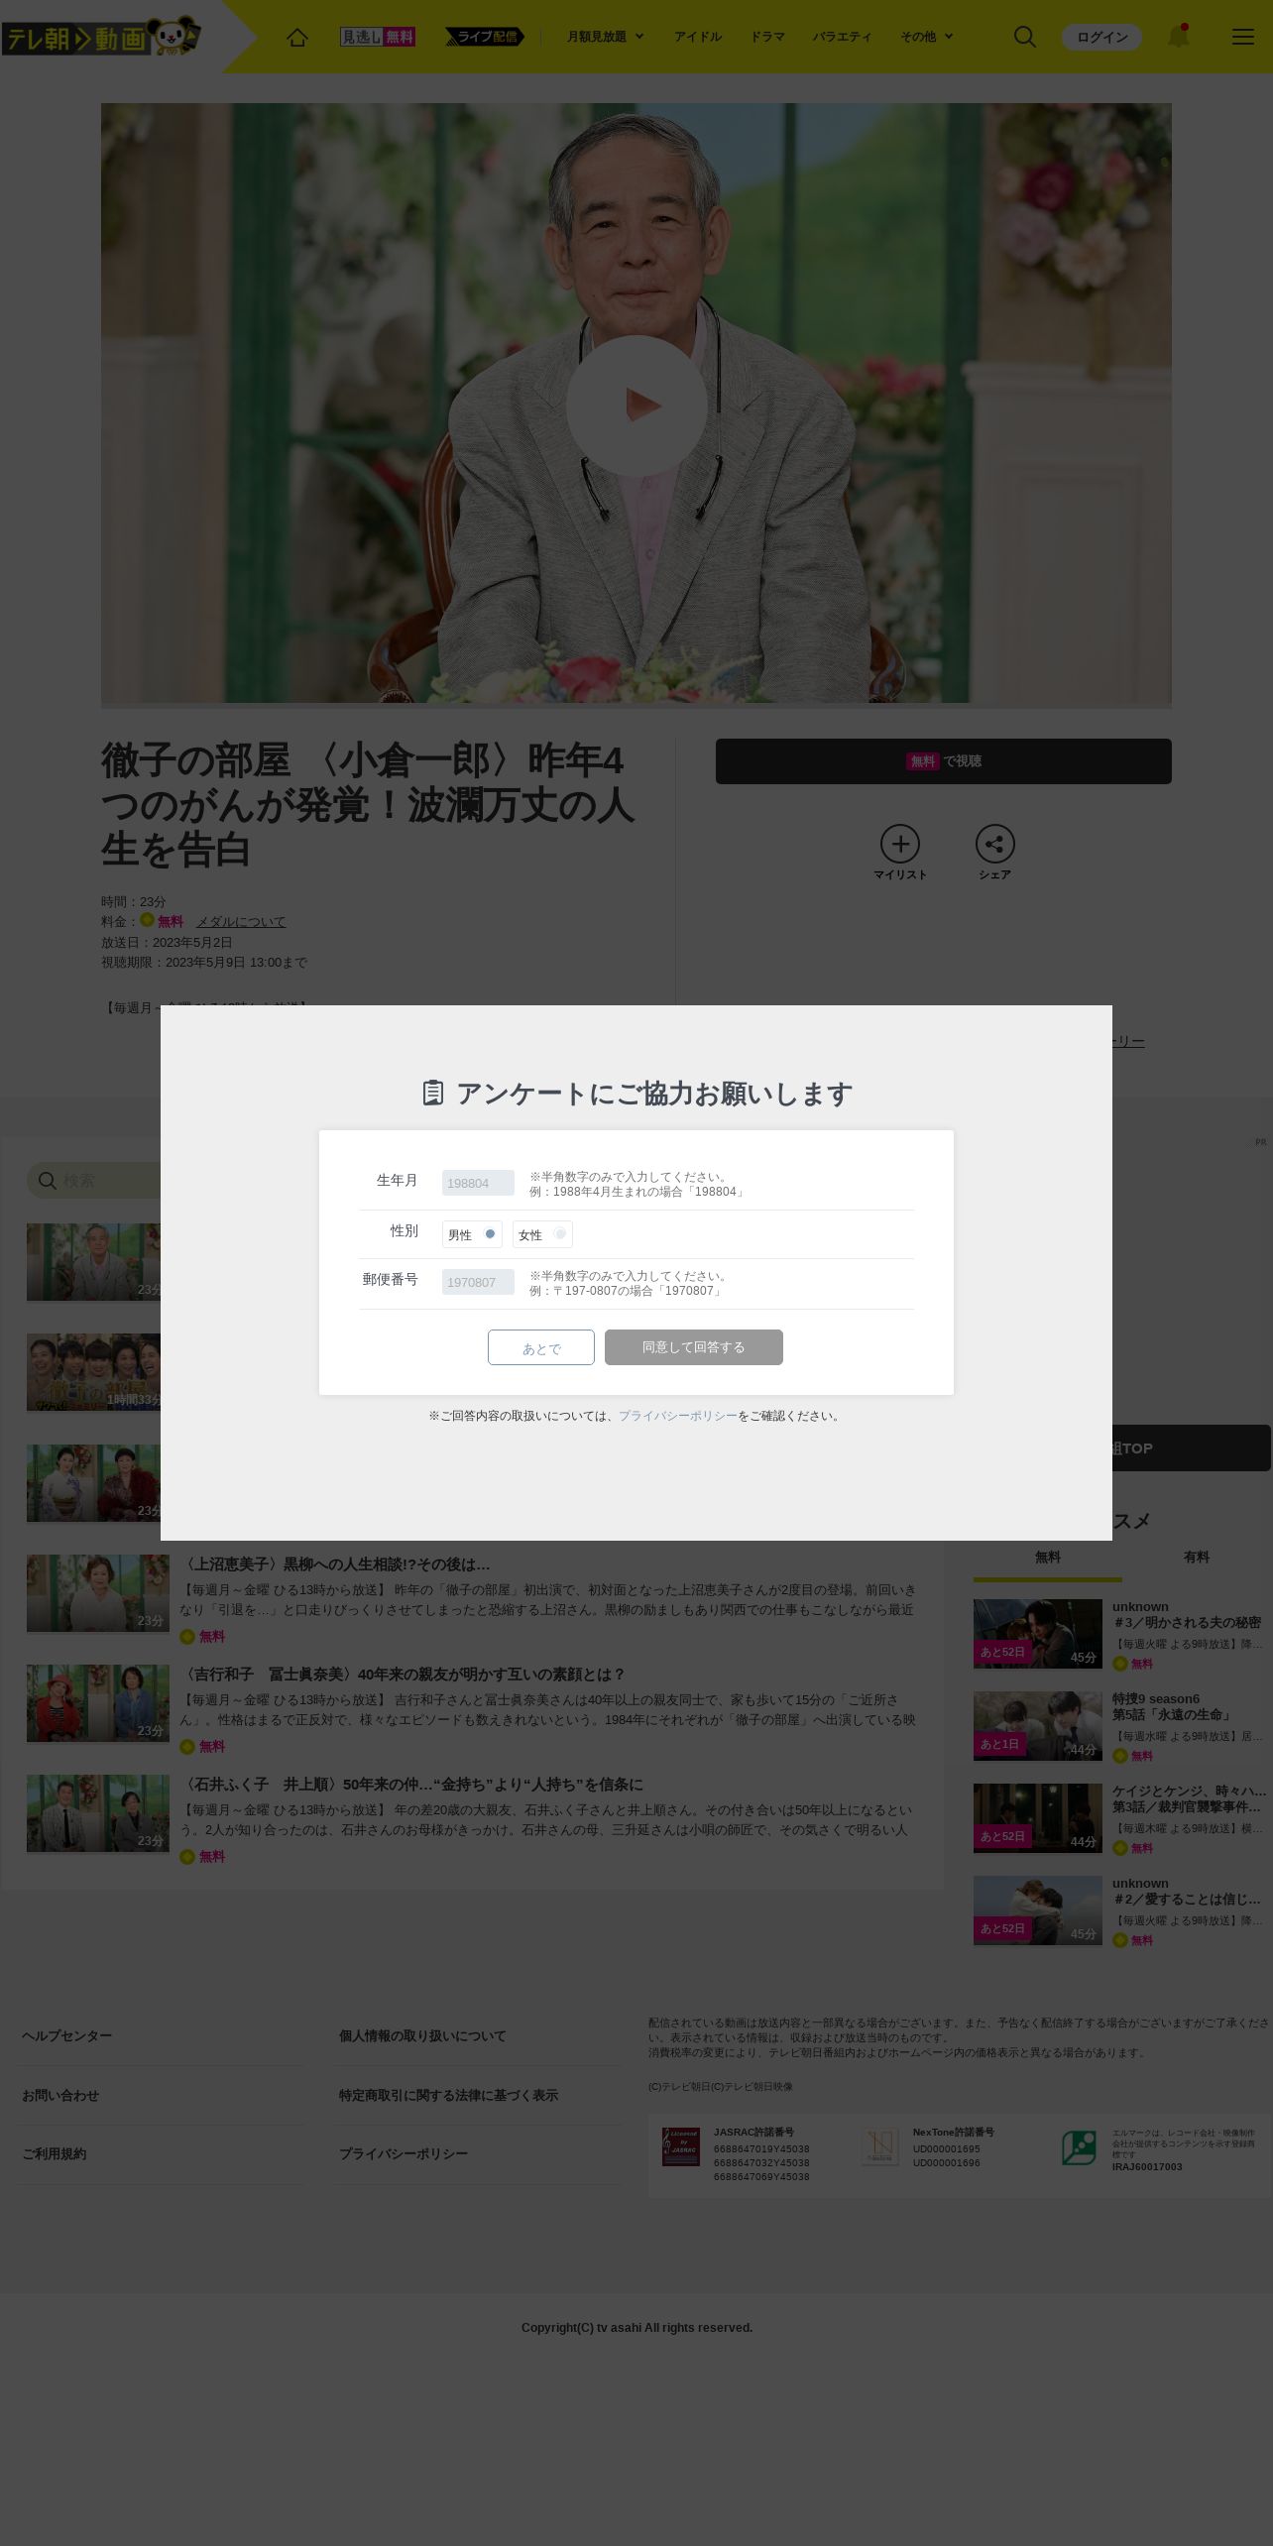Open 石井ふく子 井上順 episode title
This screenshot has width=1273, height=2546.
(x=411, y=1785)
